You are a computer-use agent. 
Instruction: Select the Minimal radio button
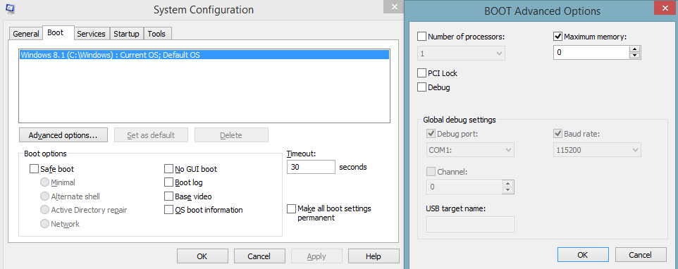(44, 182)
